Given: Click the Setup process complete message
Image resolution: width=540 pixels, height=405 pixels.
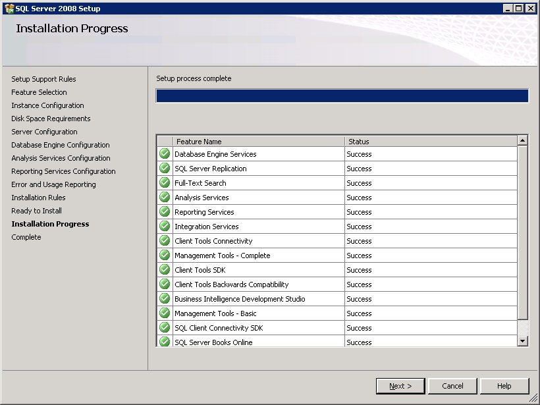Looking at the screenshot, I should tap(194, 78).
